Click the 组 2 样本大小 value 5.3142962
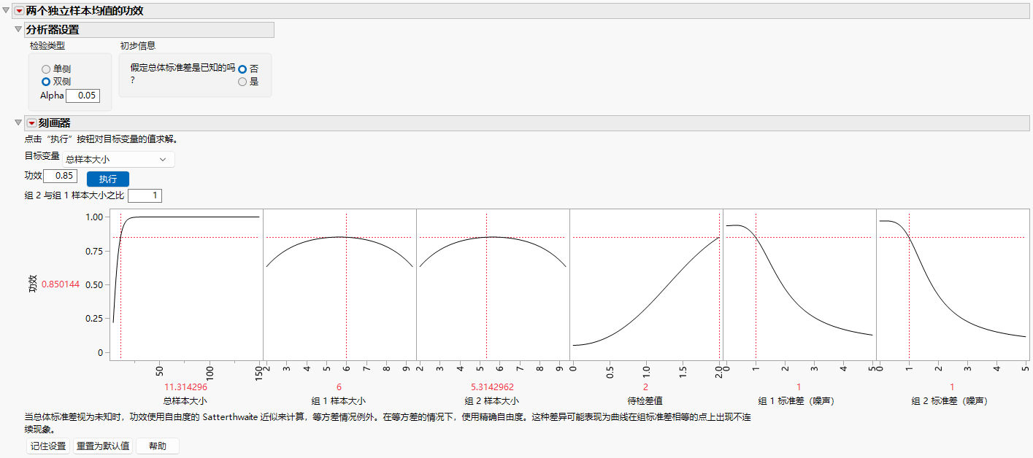 coord(492,387)
